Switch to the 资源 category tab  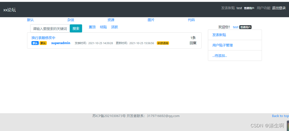coord(111,20)
